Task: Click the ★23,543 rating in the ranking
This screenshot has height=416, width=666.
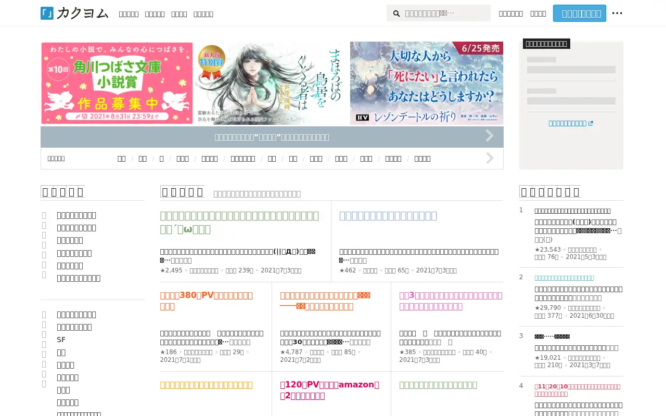Action: click(x=547, y=250)
